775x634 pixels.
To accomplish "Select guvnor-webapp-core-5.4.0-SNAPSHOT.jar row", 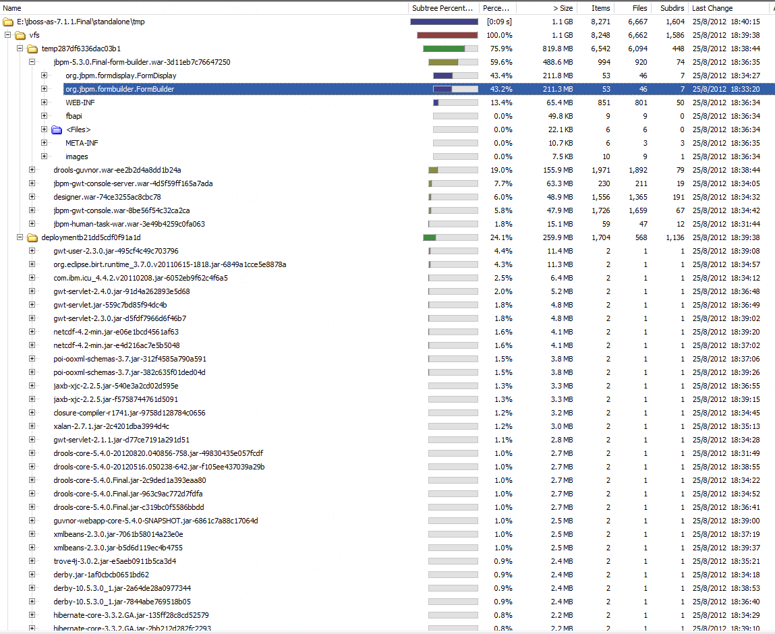I will (387, 521).
